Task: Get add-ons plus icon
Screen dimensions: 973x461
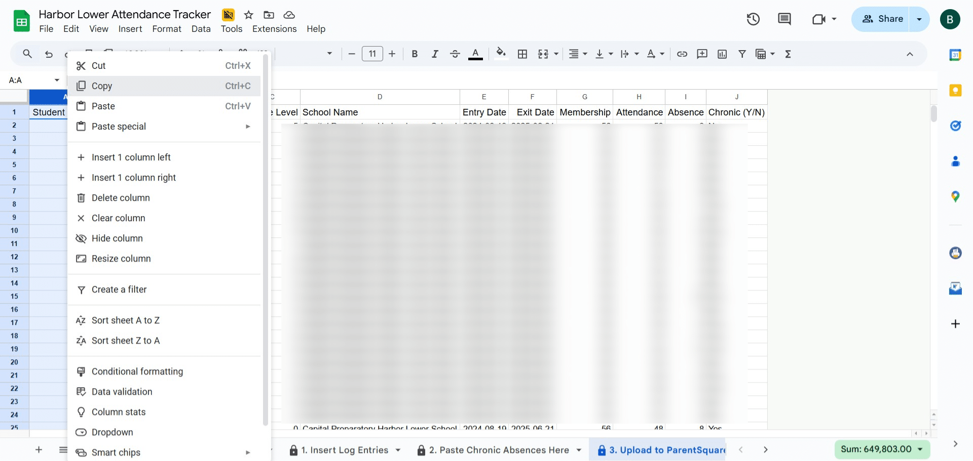Action: click(955, 324)
